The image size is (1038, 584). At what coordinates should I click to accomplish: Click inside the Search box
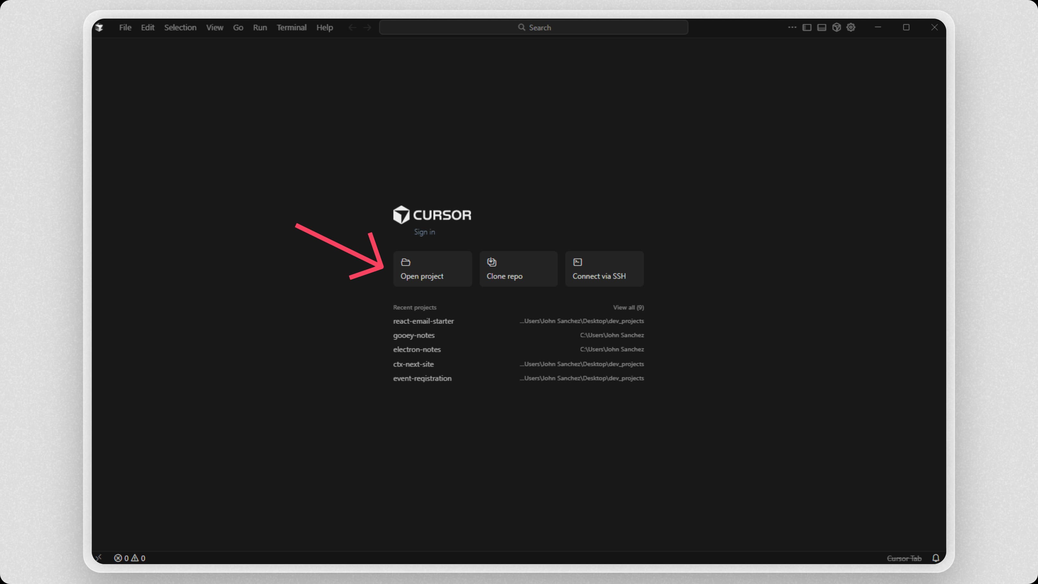click(x=533, y=27)
